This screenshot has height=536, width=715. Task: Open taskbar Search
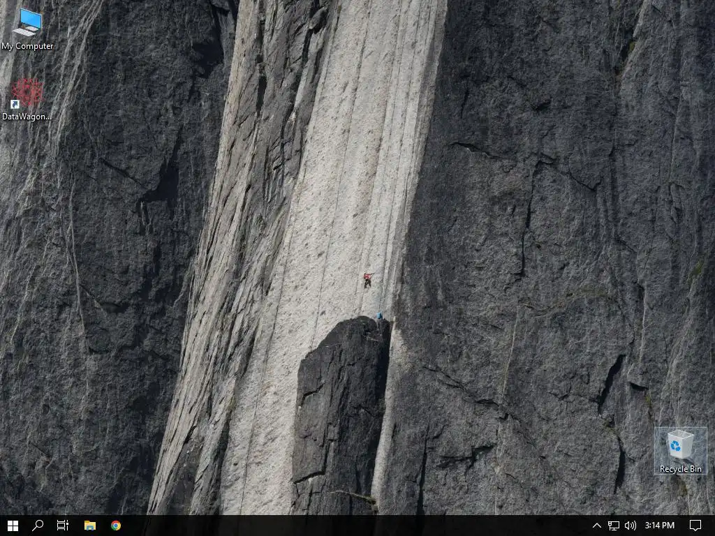point(38,526)
